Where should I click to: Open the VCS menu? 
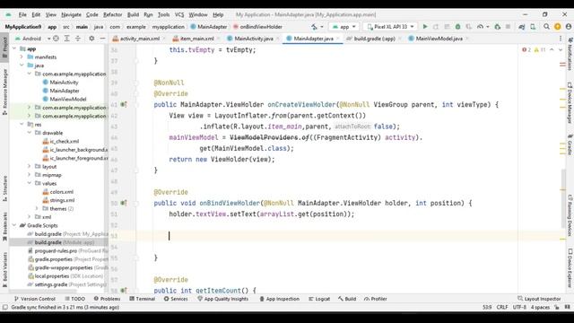179,14
